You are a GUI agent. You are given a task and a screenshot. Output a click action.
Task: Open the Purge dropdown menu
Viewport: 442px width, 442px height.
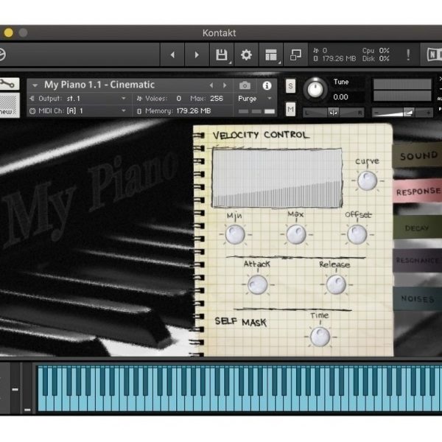255,99
